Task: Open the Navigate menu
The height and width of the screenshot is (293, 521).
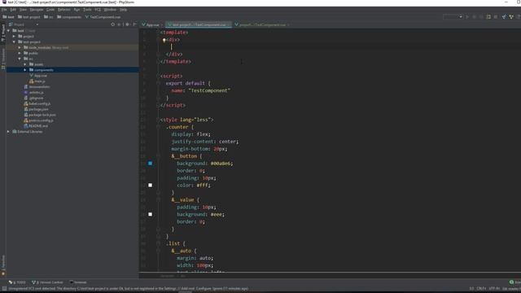Action: click(36, 10)
